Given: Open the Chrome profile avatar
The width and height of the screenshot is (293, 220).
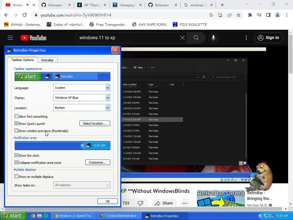Looking at the screenshot, I should (278, 15).
